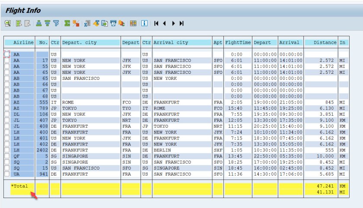This screenshot has width=363, height=208.
Task: Click the Subtotals icon next to sigma
Action: (76, 23)
